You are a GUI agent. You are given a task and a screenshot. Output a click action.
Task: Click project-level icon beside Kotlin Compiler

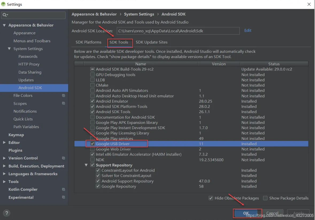64,189
